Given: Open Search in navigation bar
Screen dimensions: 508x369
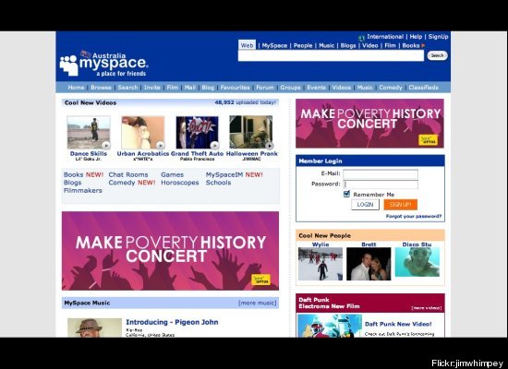Looking at the screenshot, I should click(127, 88).
